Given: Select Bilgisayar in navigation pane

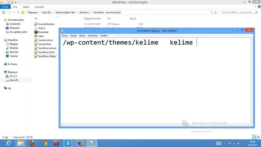Looking at the screenshot, I should 13,72.
